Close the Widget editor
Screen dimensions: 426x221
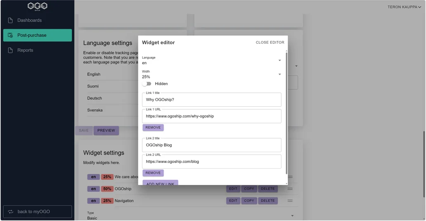tap(270, 42)
